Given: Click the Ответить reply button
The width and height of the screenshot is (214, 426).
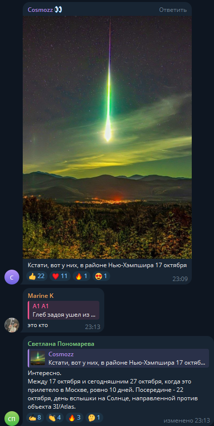Looking at the screenshot, I should click(x=173, y=10).
